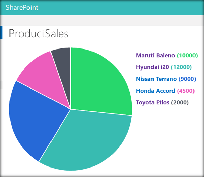Screen dimensions: 204x177
Task: Click the teal (12000) legend value
Action: tap(181, 67)
